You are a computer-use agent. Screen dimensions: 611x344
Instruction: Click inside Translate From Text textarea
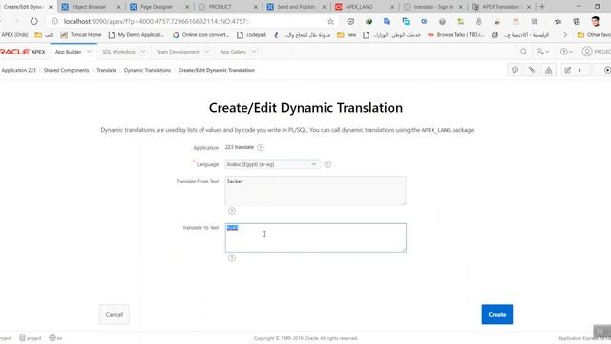[316, 191]
